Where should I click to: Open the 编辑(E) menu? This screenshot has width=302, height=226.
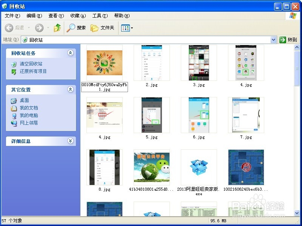[34, 16]
